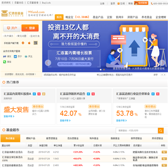Select the 指数基金 tab
The width and height of the screenshot is (168, 168).
pyautogui.click(x=115, y=138)
